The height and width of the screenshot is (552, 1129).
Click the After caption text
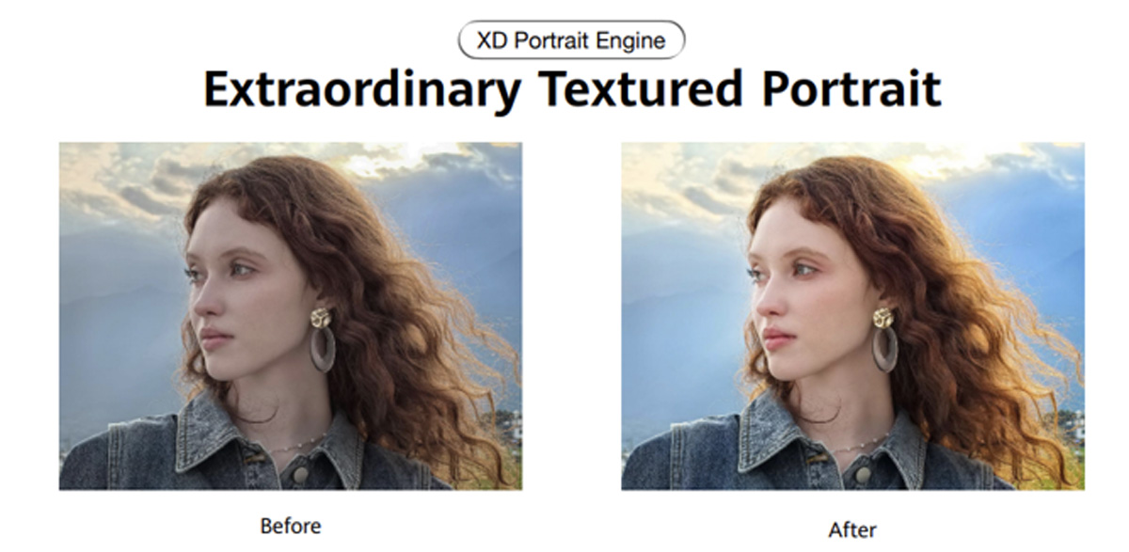(852, 529)
